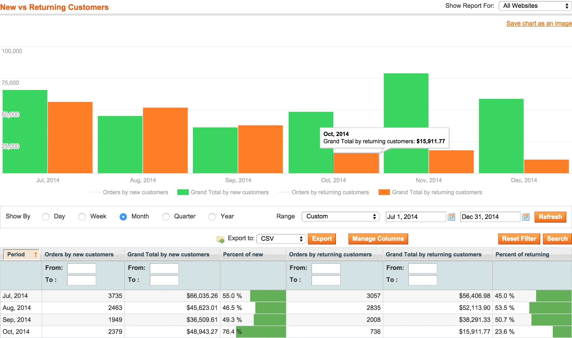
Task: Select Quarter as the Show By option
Action: click(x=166, y=217)
